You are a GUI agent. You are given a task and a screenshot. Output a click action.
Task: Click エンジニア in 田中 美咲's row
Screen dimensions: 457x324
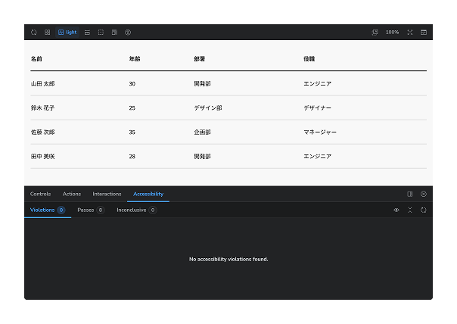click(317, 156)
